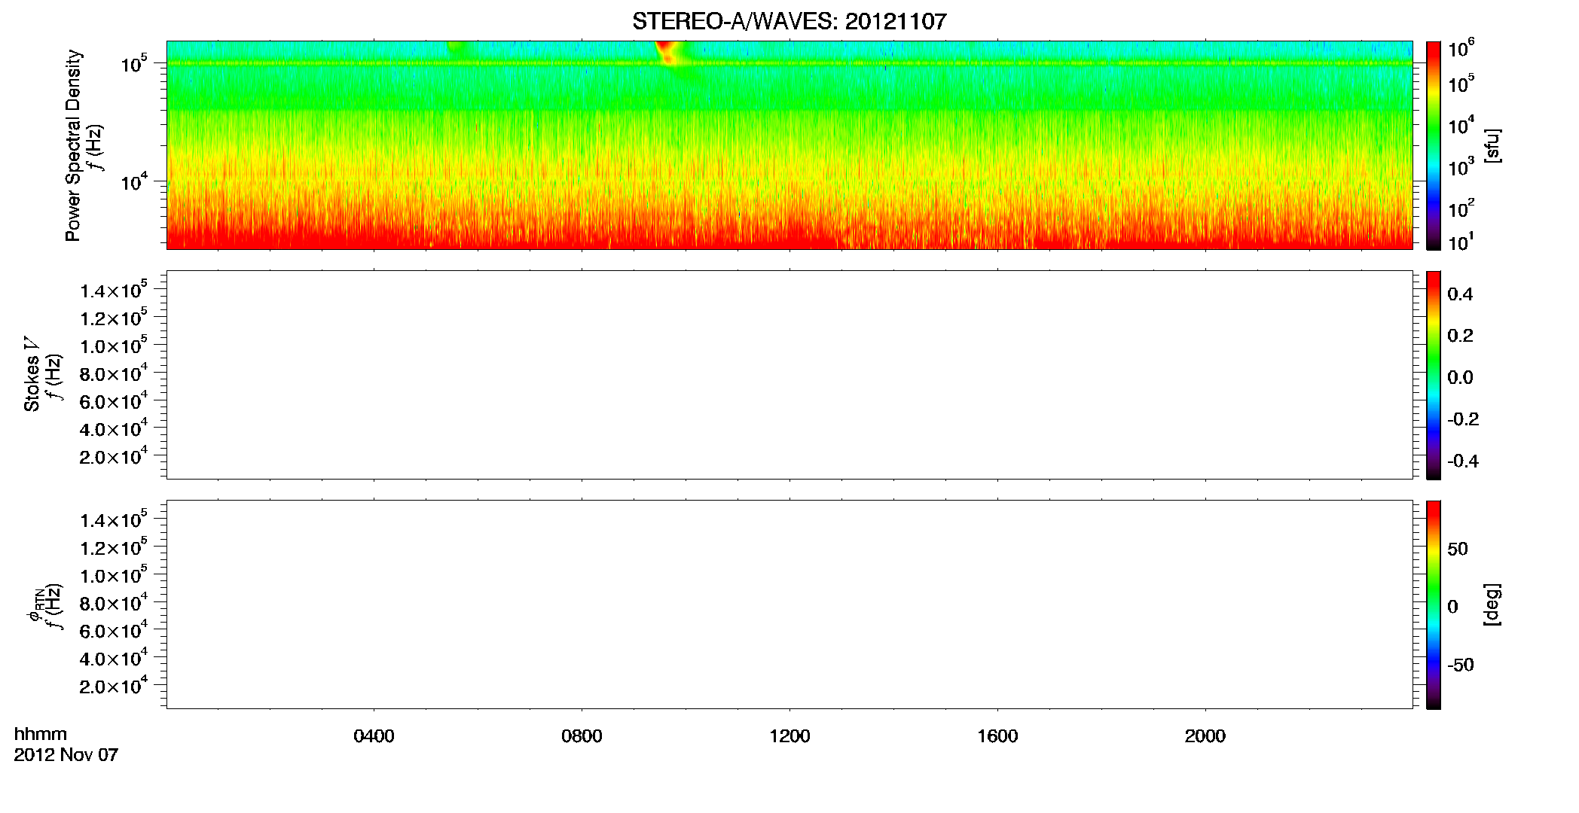Click the 0400 time axis label
The width and height of the screenshot is (1579, 813).
coord(374,736)
